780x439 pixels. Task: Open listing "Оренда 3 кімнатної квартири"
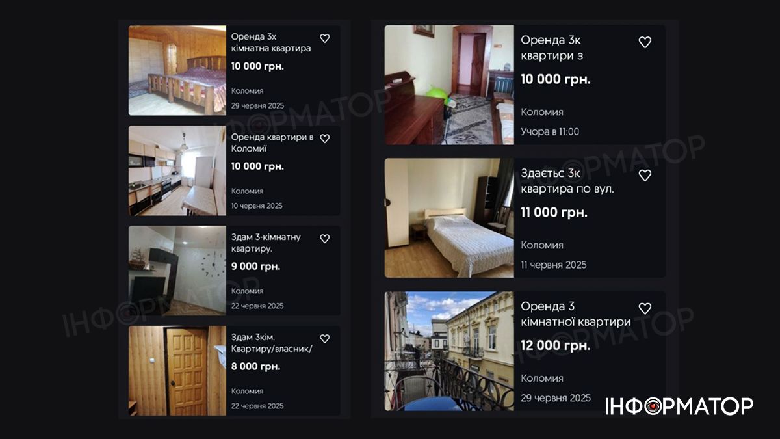click(576, 314)
